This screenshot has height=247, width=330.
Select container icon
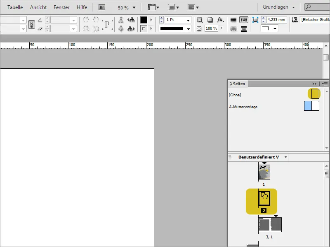pos(121,20)
